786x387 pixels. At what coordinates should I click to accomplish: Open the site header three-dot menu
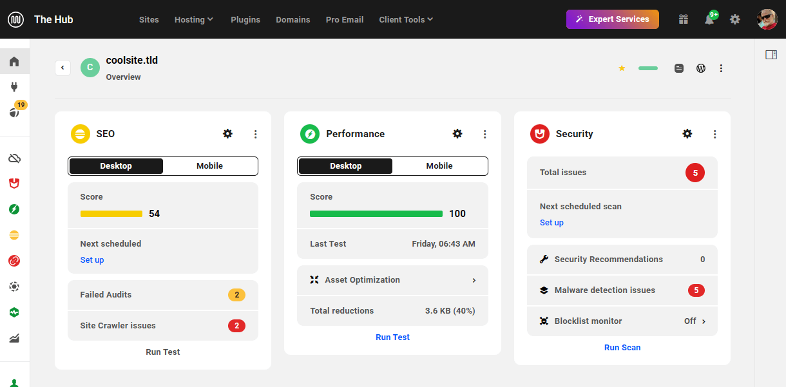721,68
